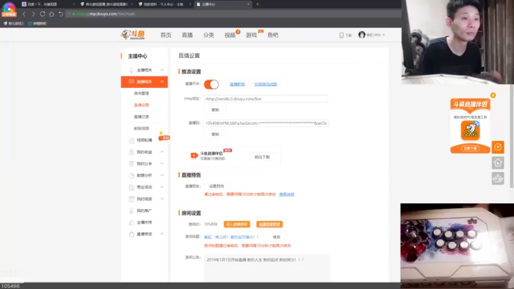Image resolution: width=514 pixels, height=289 pixels.
Task: Collapse the 直播相关 section chevron
Action: [162, 82]
